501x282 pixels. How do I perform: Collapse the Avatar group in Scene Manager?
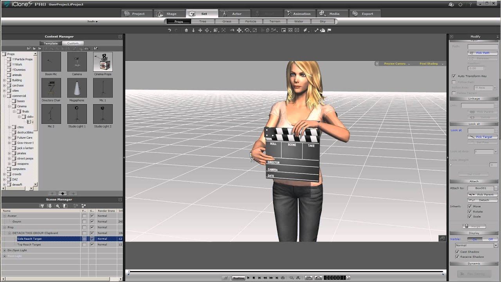4,216
